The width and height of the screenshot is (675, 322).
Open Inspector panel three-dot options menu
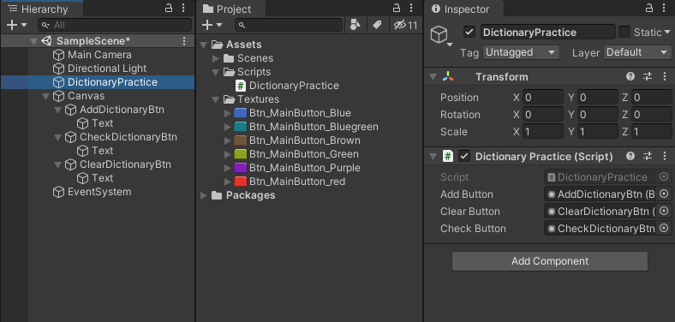[x=663, y=8]
